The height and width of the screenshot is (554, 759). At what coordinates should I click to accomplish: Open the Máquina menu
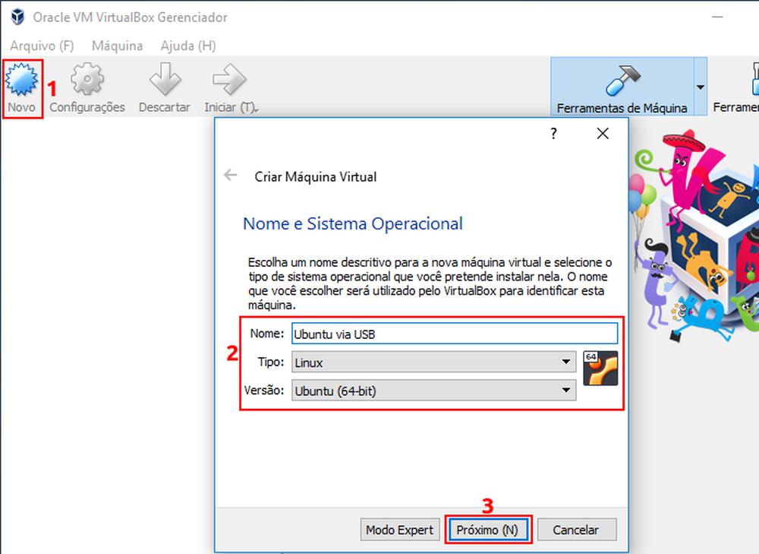click(x=117, y=46)
